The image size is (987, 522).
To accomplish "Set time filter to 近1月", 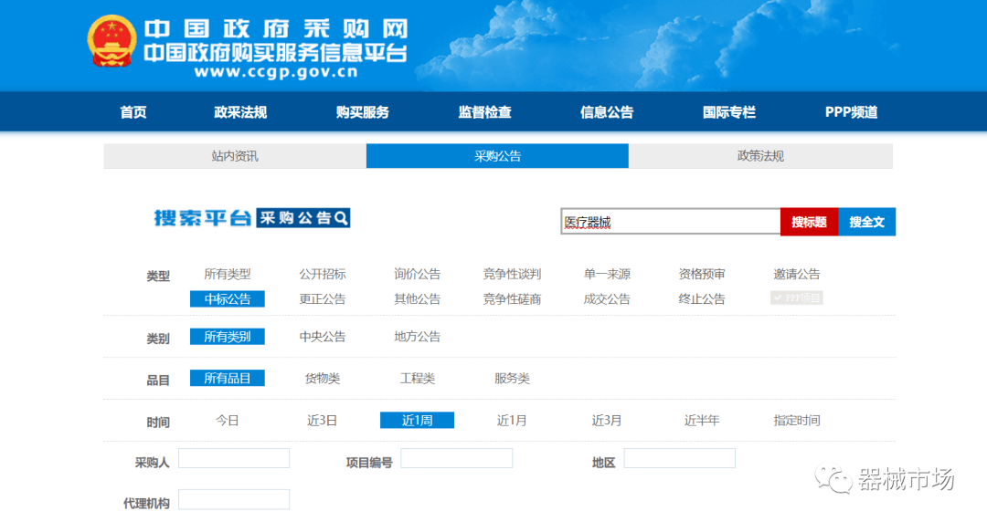I will (x=512, y=420).
